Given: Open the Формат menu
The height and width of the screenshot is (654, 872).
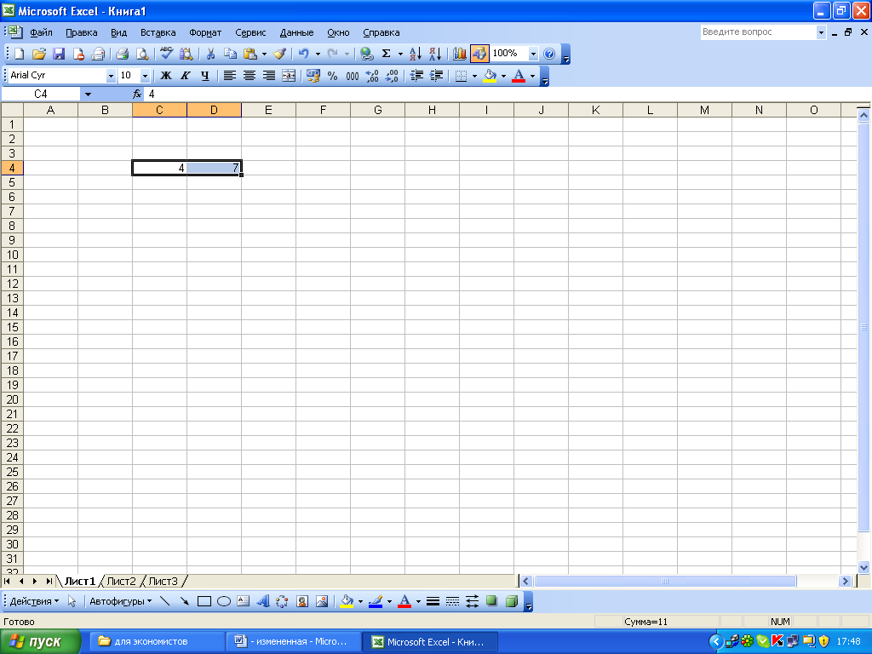Looking at the screenshot, I should pos(205,32).
